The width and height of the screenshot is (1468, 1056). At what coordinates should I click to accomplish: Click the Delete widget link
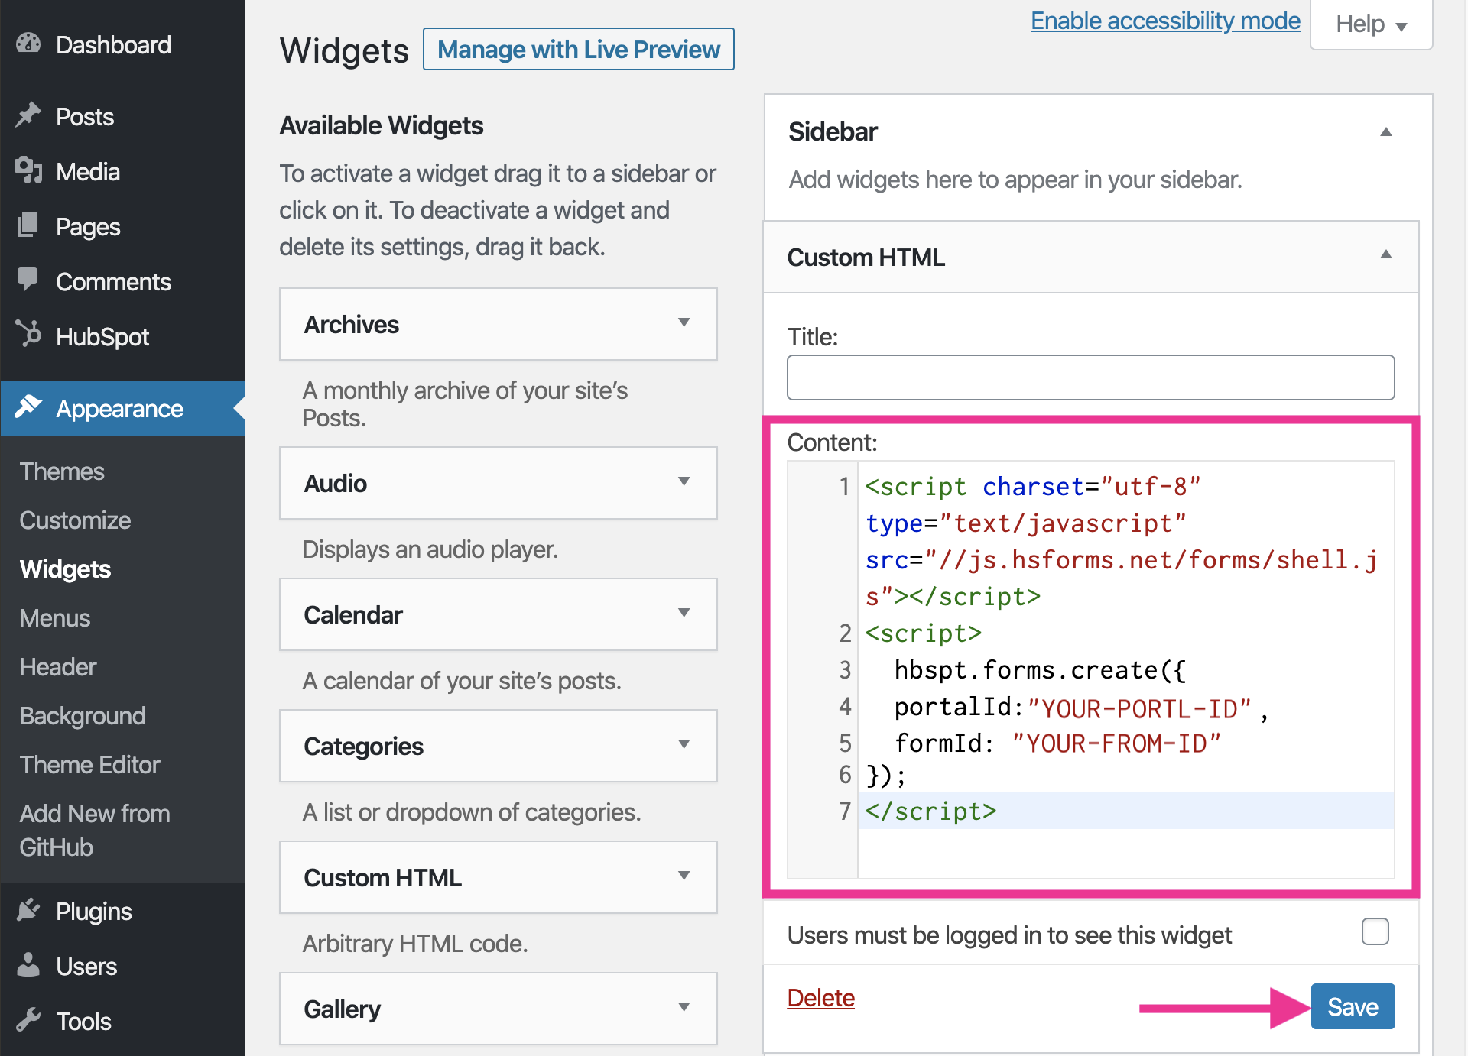click(x=821, y=998)
